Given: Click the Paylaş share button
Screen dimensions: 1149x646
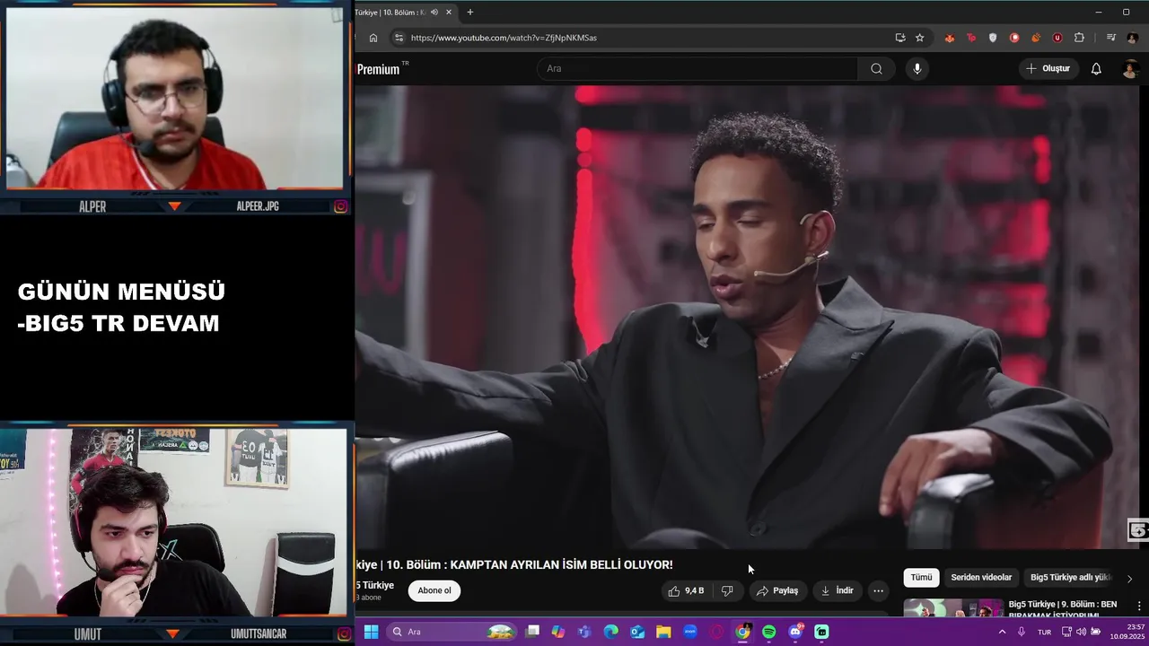Looking at the screenshot, I should pyautogui.click(x=777, y=590).
